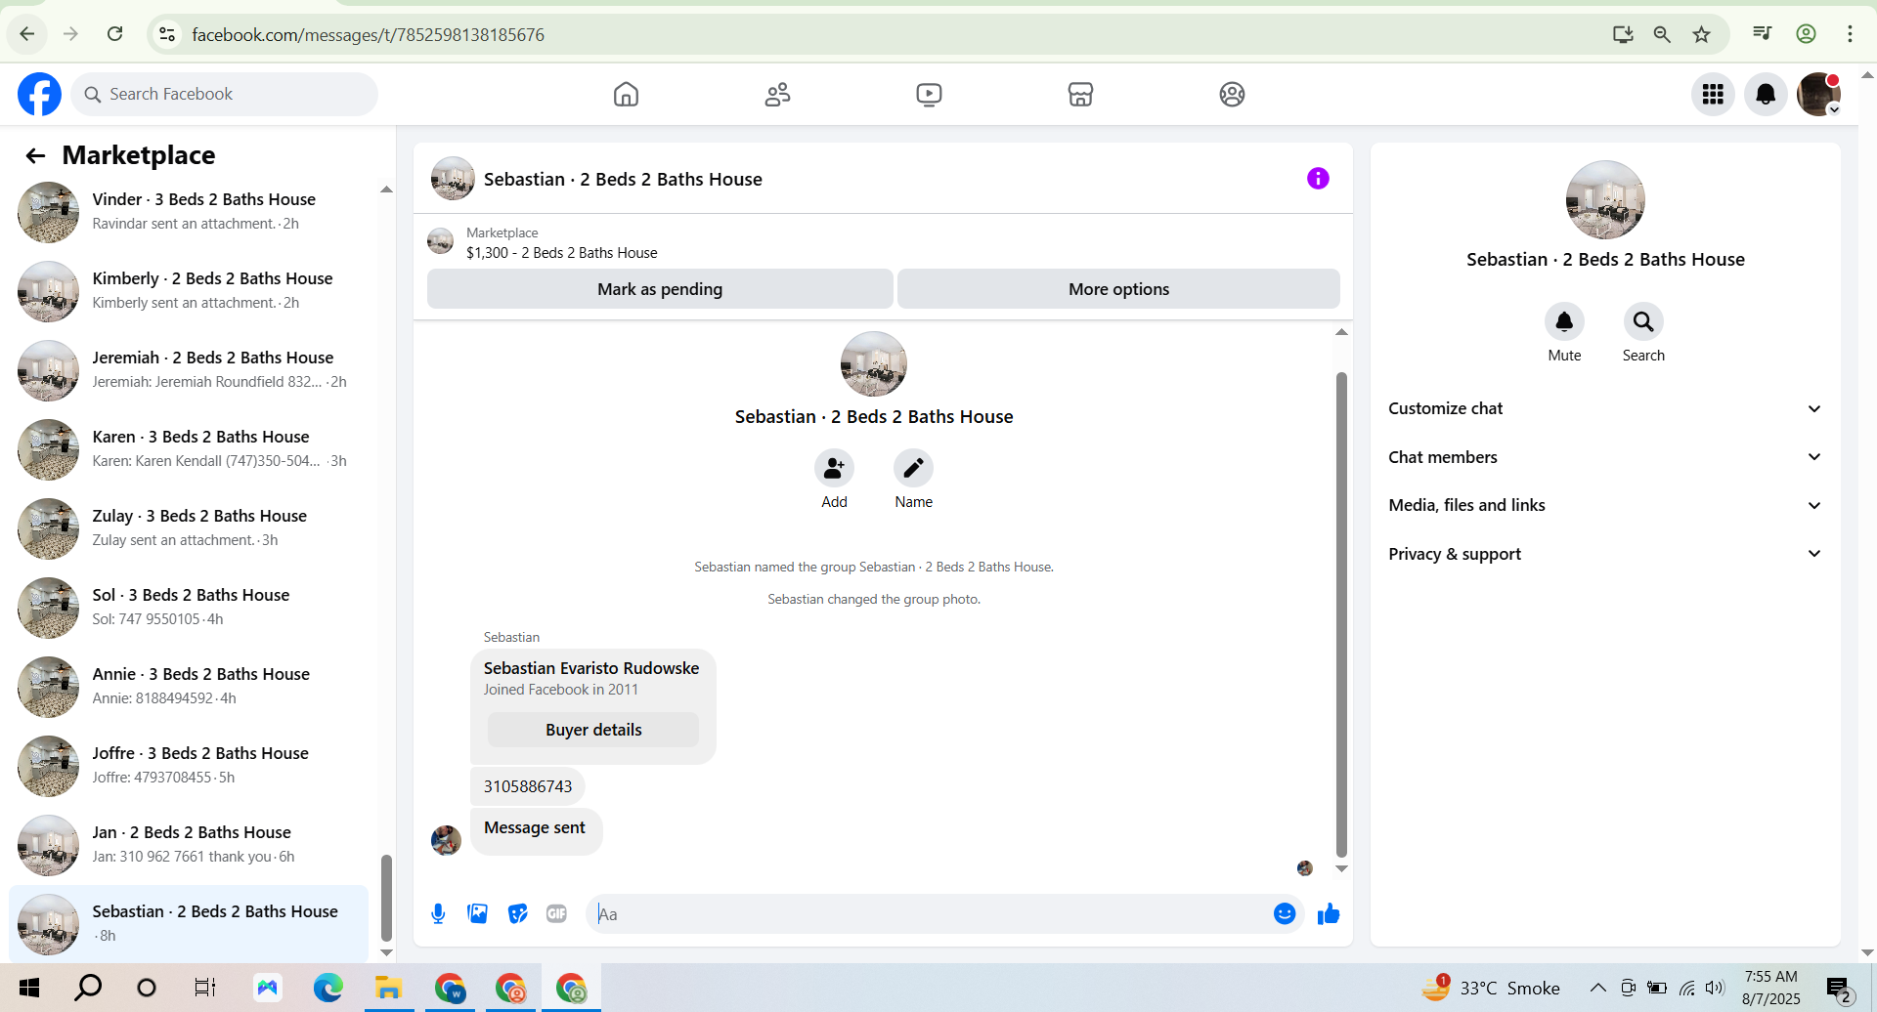Expand Privacy & support section
This screenshot has width=1877, height=1012.
coord(1604,554)
